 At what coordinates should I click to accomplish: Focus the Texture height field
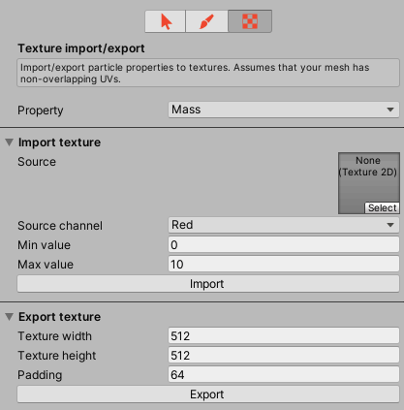[x=284, y=356]
